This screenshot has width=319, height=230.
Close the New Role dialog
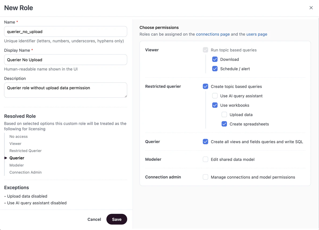tap(311, 8)
